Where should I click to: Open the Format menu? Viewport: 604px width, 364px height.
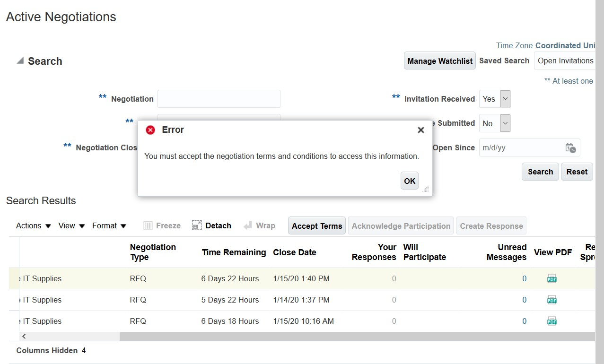(x=109, y=226)
